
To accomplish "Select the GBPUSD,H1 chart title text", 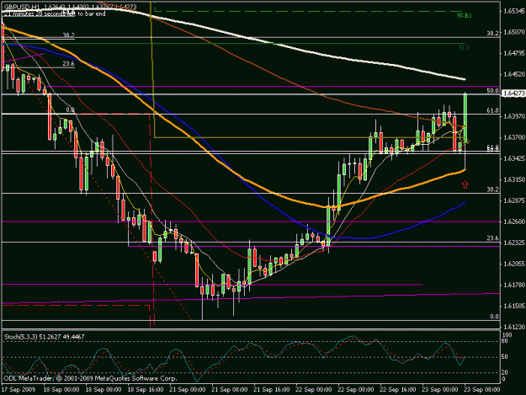I will click(x=21, y=7).
